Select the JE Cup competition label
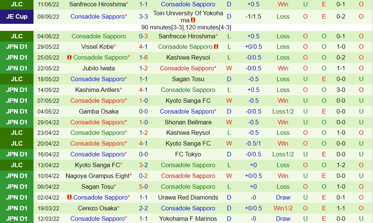The height and width of the screenshot is (223, 373). tap(17, 17)
